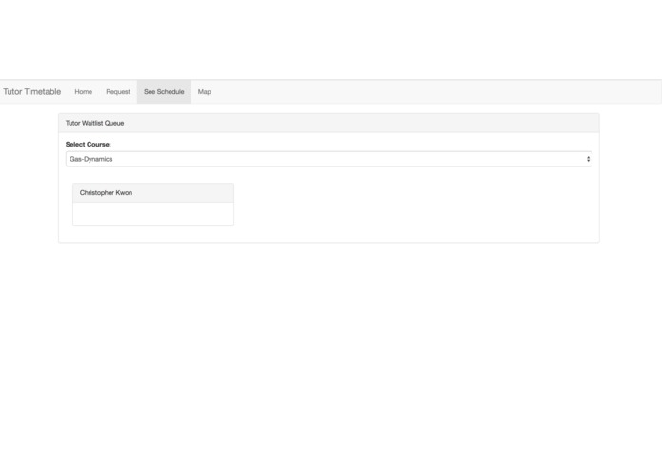This screenshot has width=662, height=470.
Task: Open the Map nav link
Action: 205,92
